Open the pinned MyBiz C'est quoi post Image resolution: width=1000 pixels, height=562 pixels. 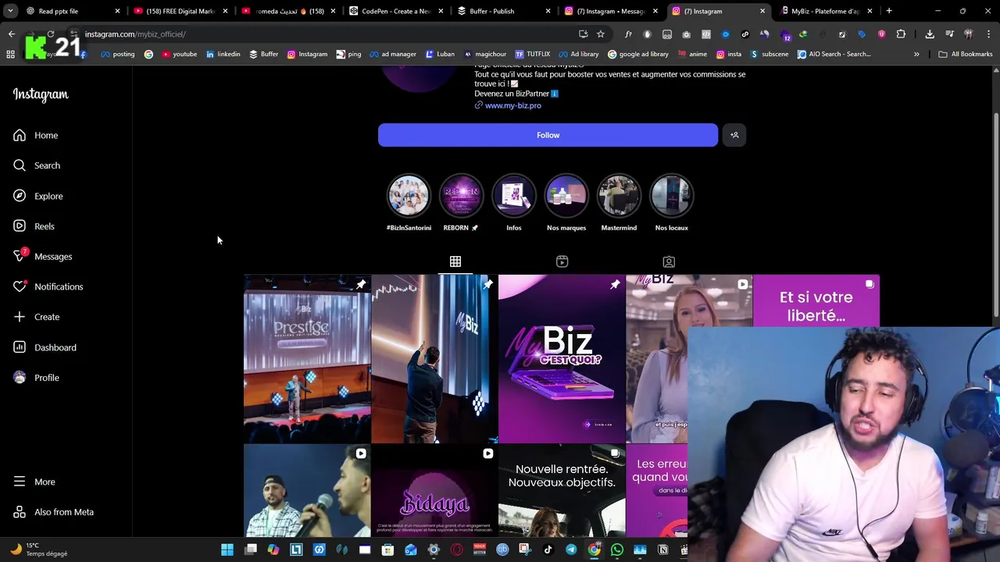(562, 359)
